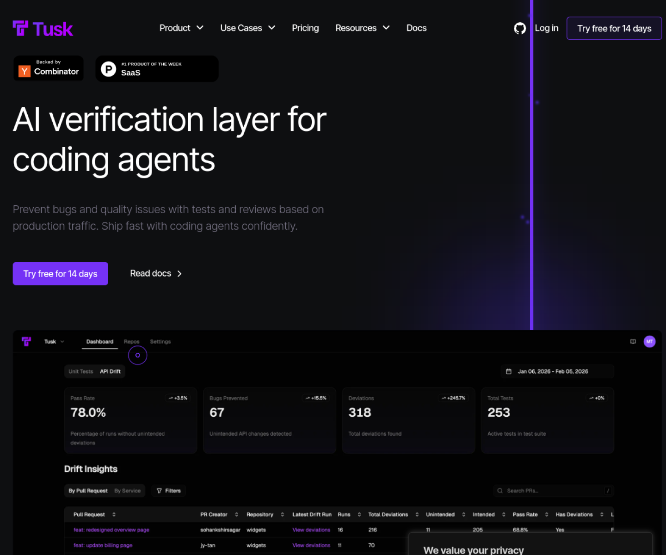The height and width of the screenshot is (555, 666).
Task: Click the Bugs Prevented +15.5% trend badge
Action: [316, 398]
